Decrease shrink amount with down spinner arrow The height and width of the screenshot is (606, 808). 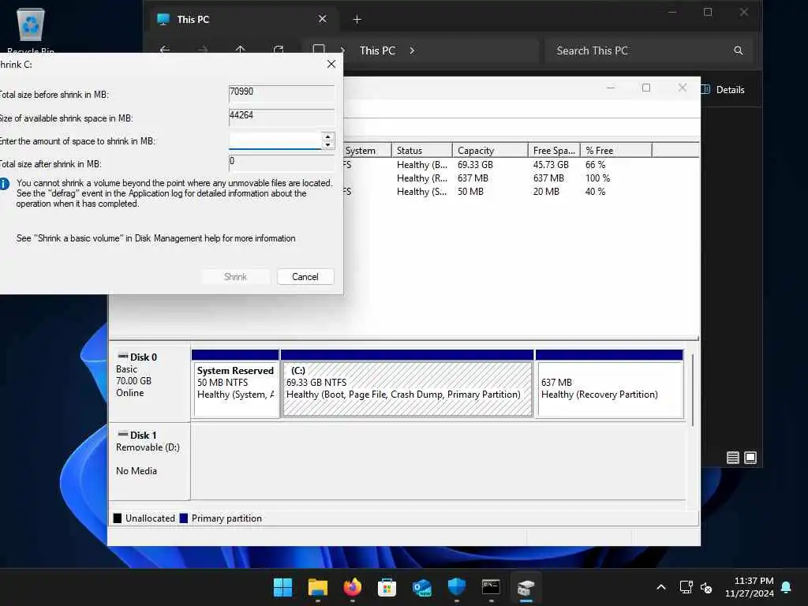pyautogui.click(x=327, y=145)
